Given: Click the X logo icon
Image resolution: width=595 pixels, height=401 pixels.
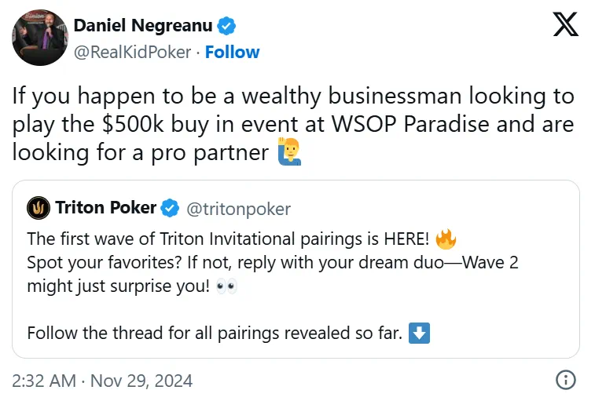Looking at the screenshot, I should point(565,24).
